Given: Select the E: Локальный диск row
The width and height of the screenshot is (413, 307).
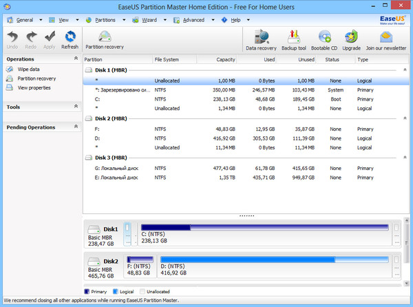Looking at the screenshot, I should pos(246,178).
